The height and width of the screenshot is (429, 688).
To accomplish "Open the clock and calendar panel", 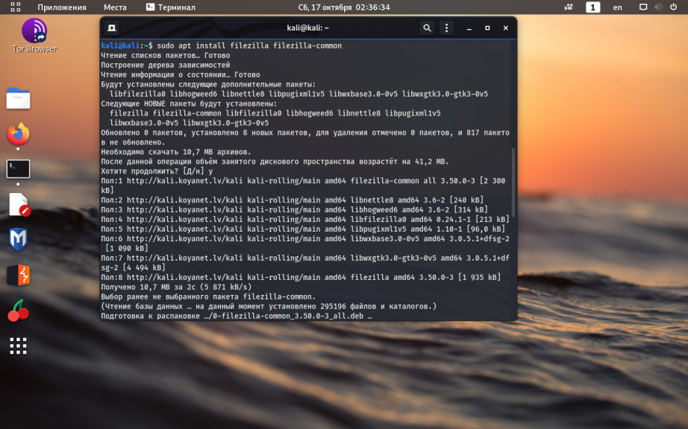I will (x=343, y=7).
